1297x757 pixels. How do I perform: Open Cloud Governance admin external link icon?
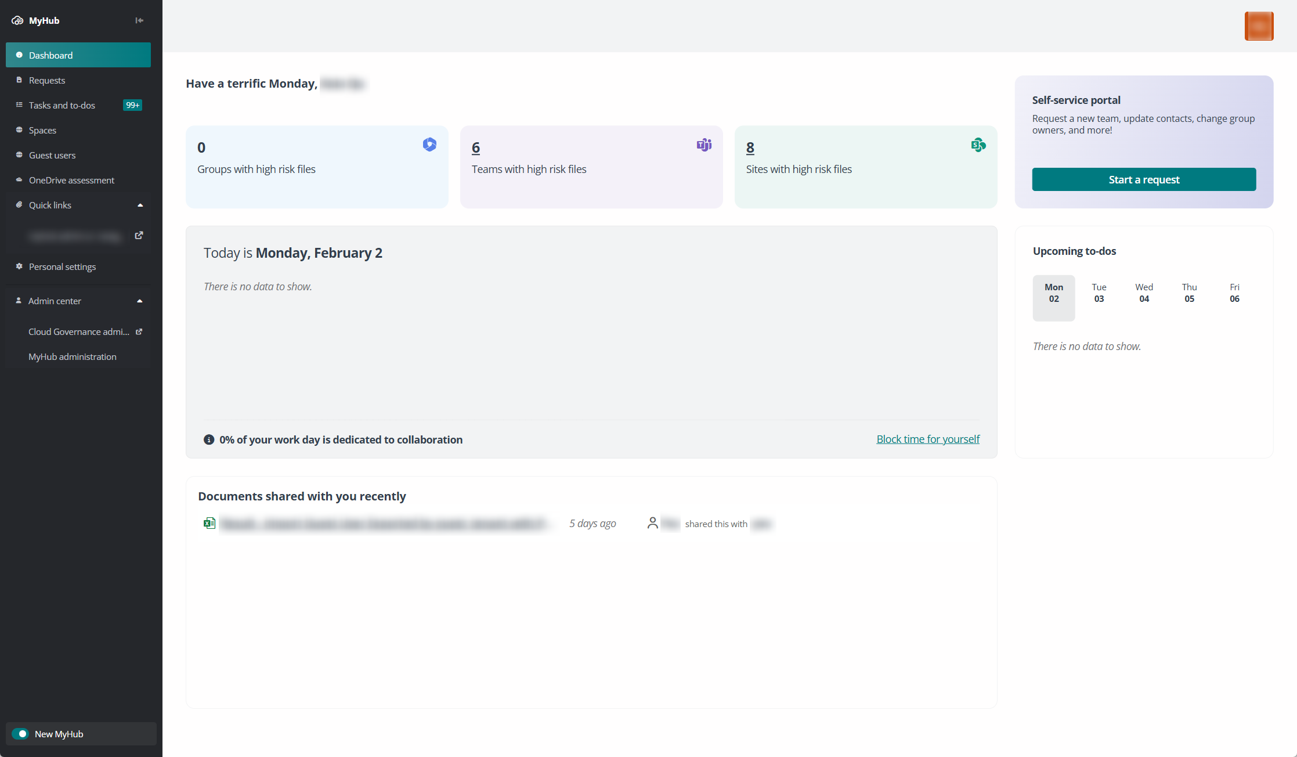(139, 331)
